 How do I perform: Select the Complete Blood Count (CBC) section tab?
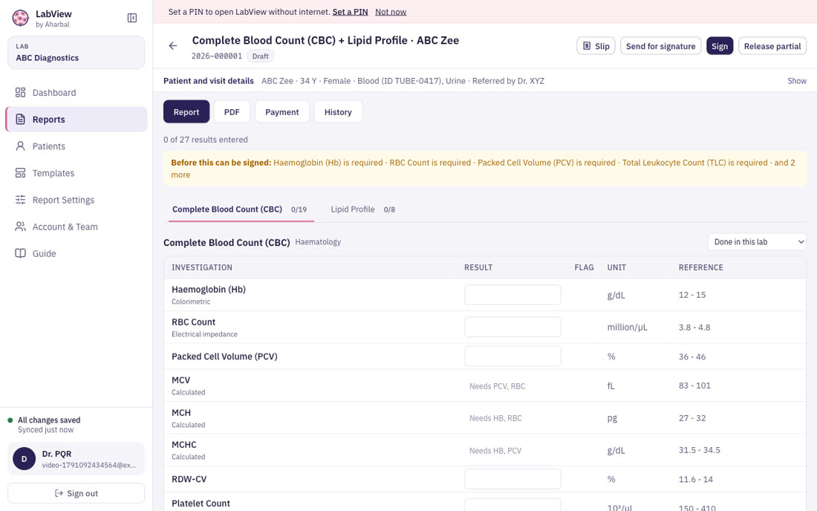click(240, 209)
